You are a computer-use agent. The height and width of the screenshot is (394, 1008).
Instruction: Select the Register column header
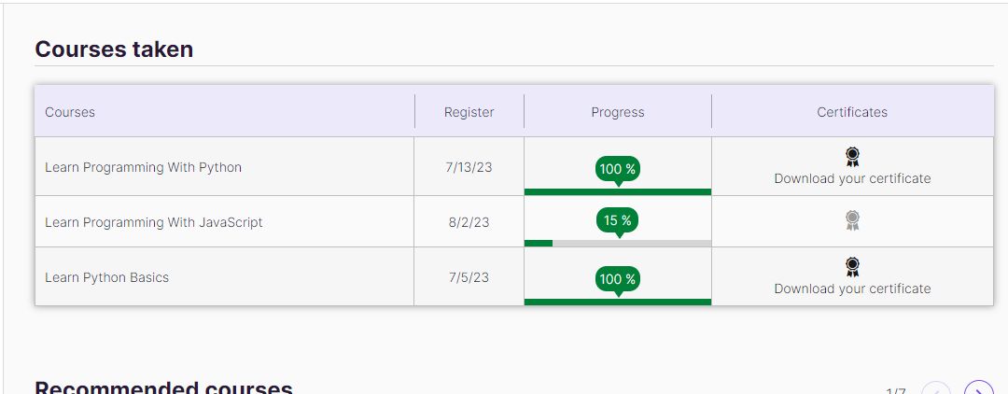pyautogui.click(x=469, y=112)
